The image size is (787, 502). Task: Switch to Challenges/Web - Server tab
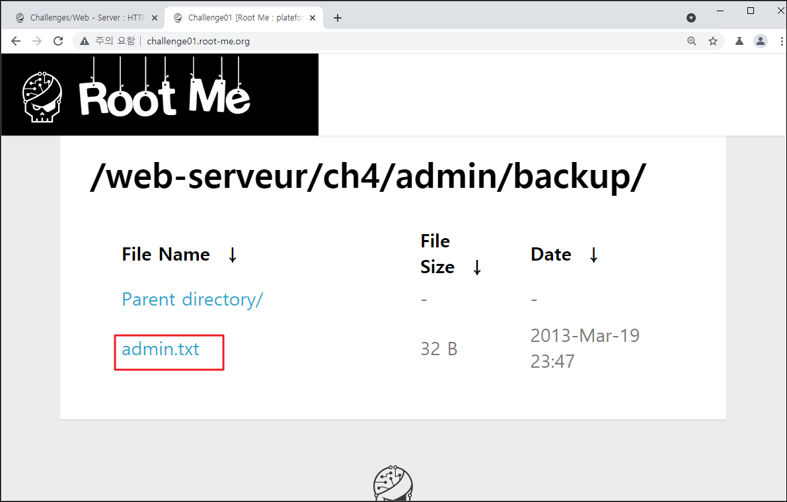point(87,18)
